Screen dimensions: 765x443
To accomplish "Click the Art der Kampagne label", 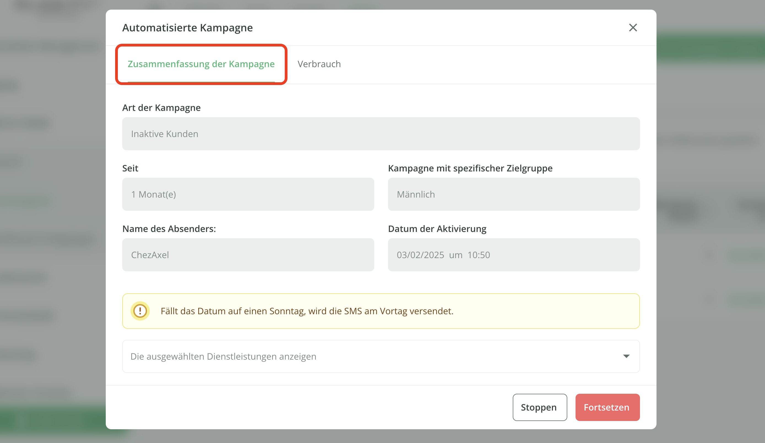I will [x=161, y=108].
